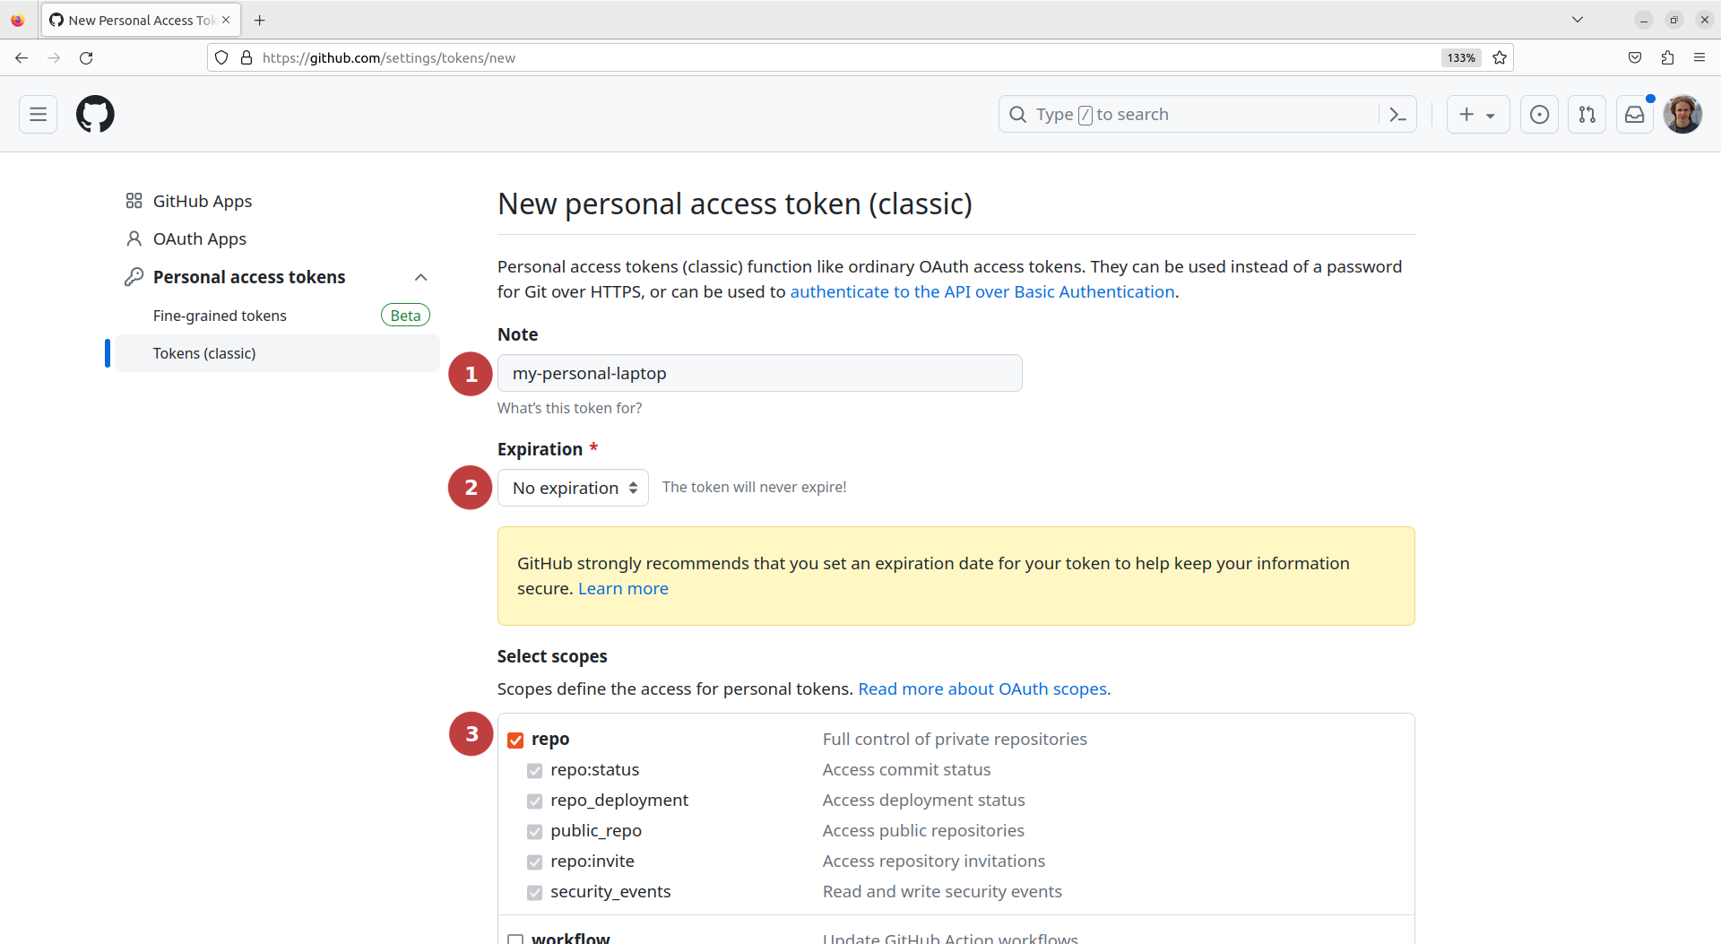This screenshot has width=1721, height=944.
Task: Click the 133% zoom level badge
Action: click(1461, 57)
